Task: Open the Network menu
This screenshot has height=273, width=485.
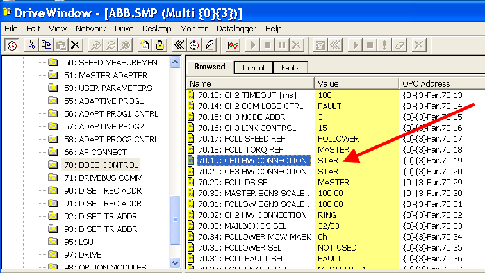Action: click(x=90, y=29)
